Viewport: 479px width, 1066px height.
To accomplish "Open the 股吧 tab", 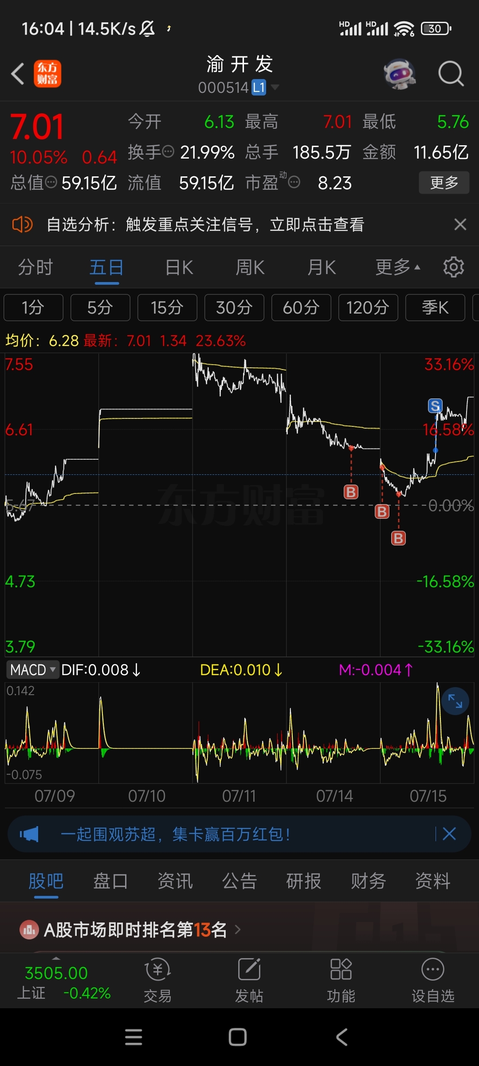I will tap(46, 881).
